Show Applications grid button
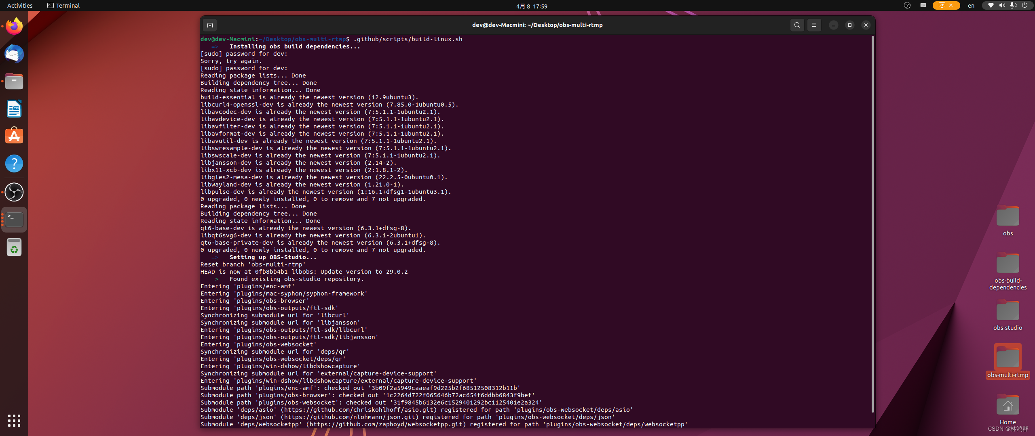This screenshot has width=1035, height=436. pyautogui.click(x=14, y=420)
